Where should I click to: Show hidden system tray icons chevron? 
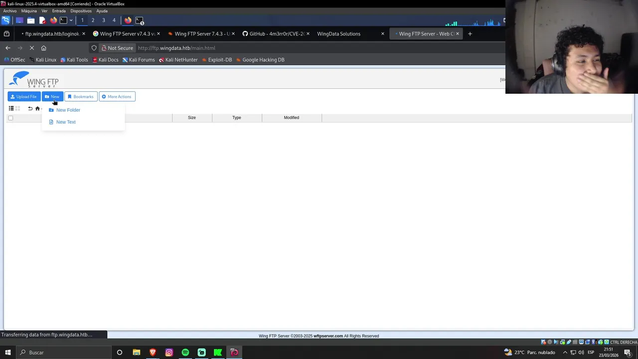click(565, 353)
